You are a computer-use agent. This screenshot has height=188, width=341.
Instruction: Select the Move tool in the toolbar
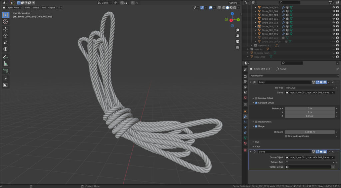click(x=5, y=29)
